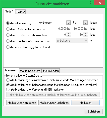107x118 pixels.
Task: Click the Markieren button
Action: [85, 103]
